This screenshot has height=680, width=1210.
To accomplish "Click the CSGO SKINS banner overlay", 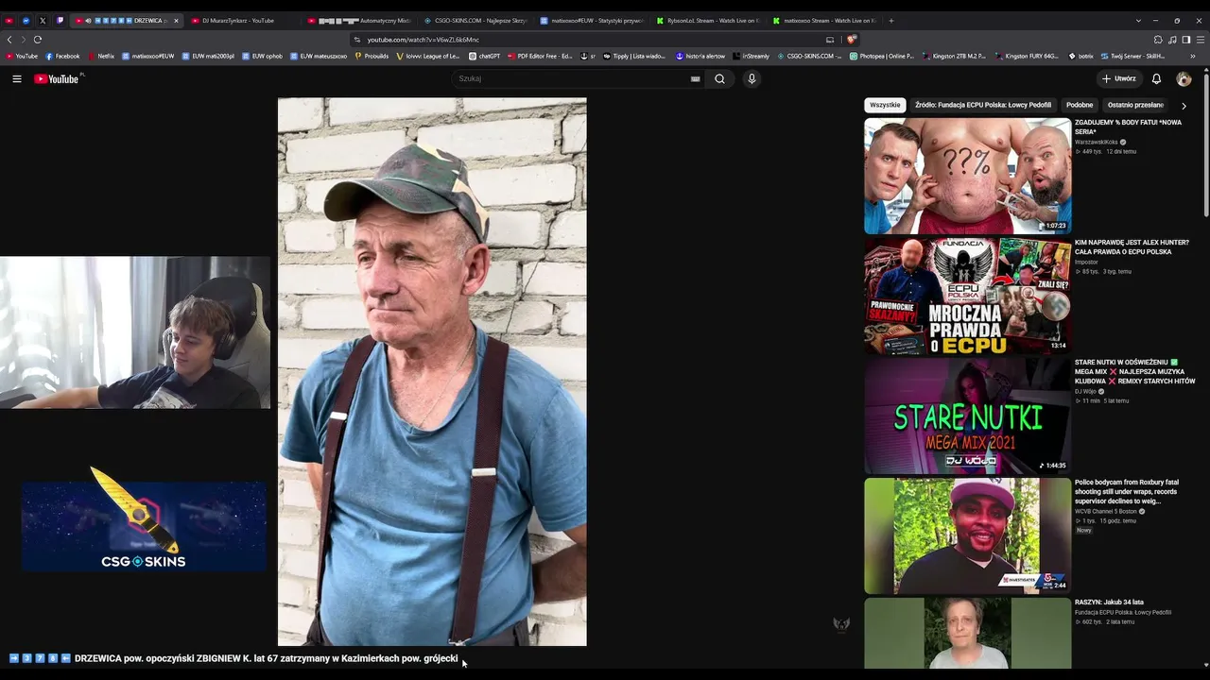I will click(144, 526).
